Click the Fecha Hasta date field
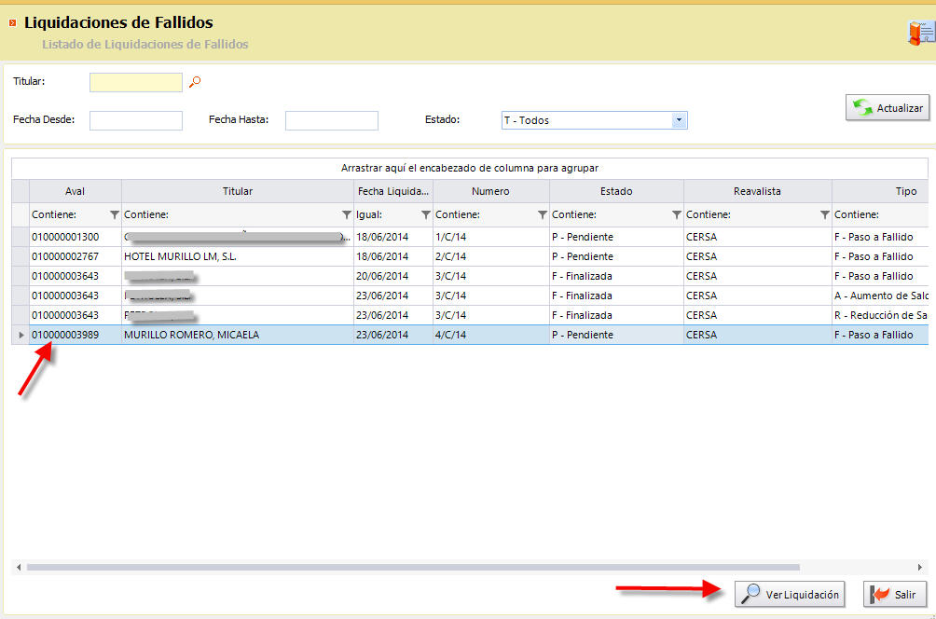The width and height of the screenshot is (936, 619). pyautogui.click(x=332, y=120)
